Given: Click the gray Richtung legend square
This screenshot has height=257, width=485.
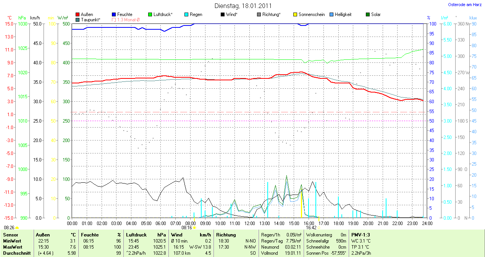Looking at the screenshot, I should [259, 14].
